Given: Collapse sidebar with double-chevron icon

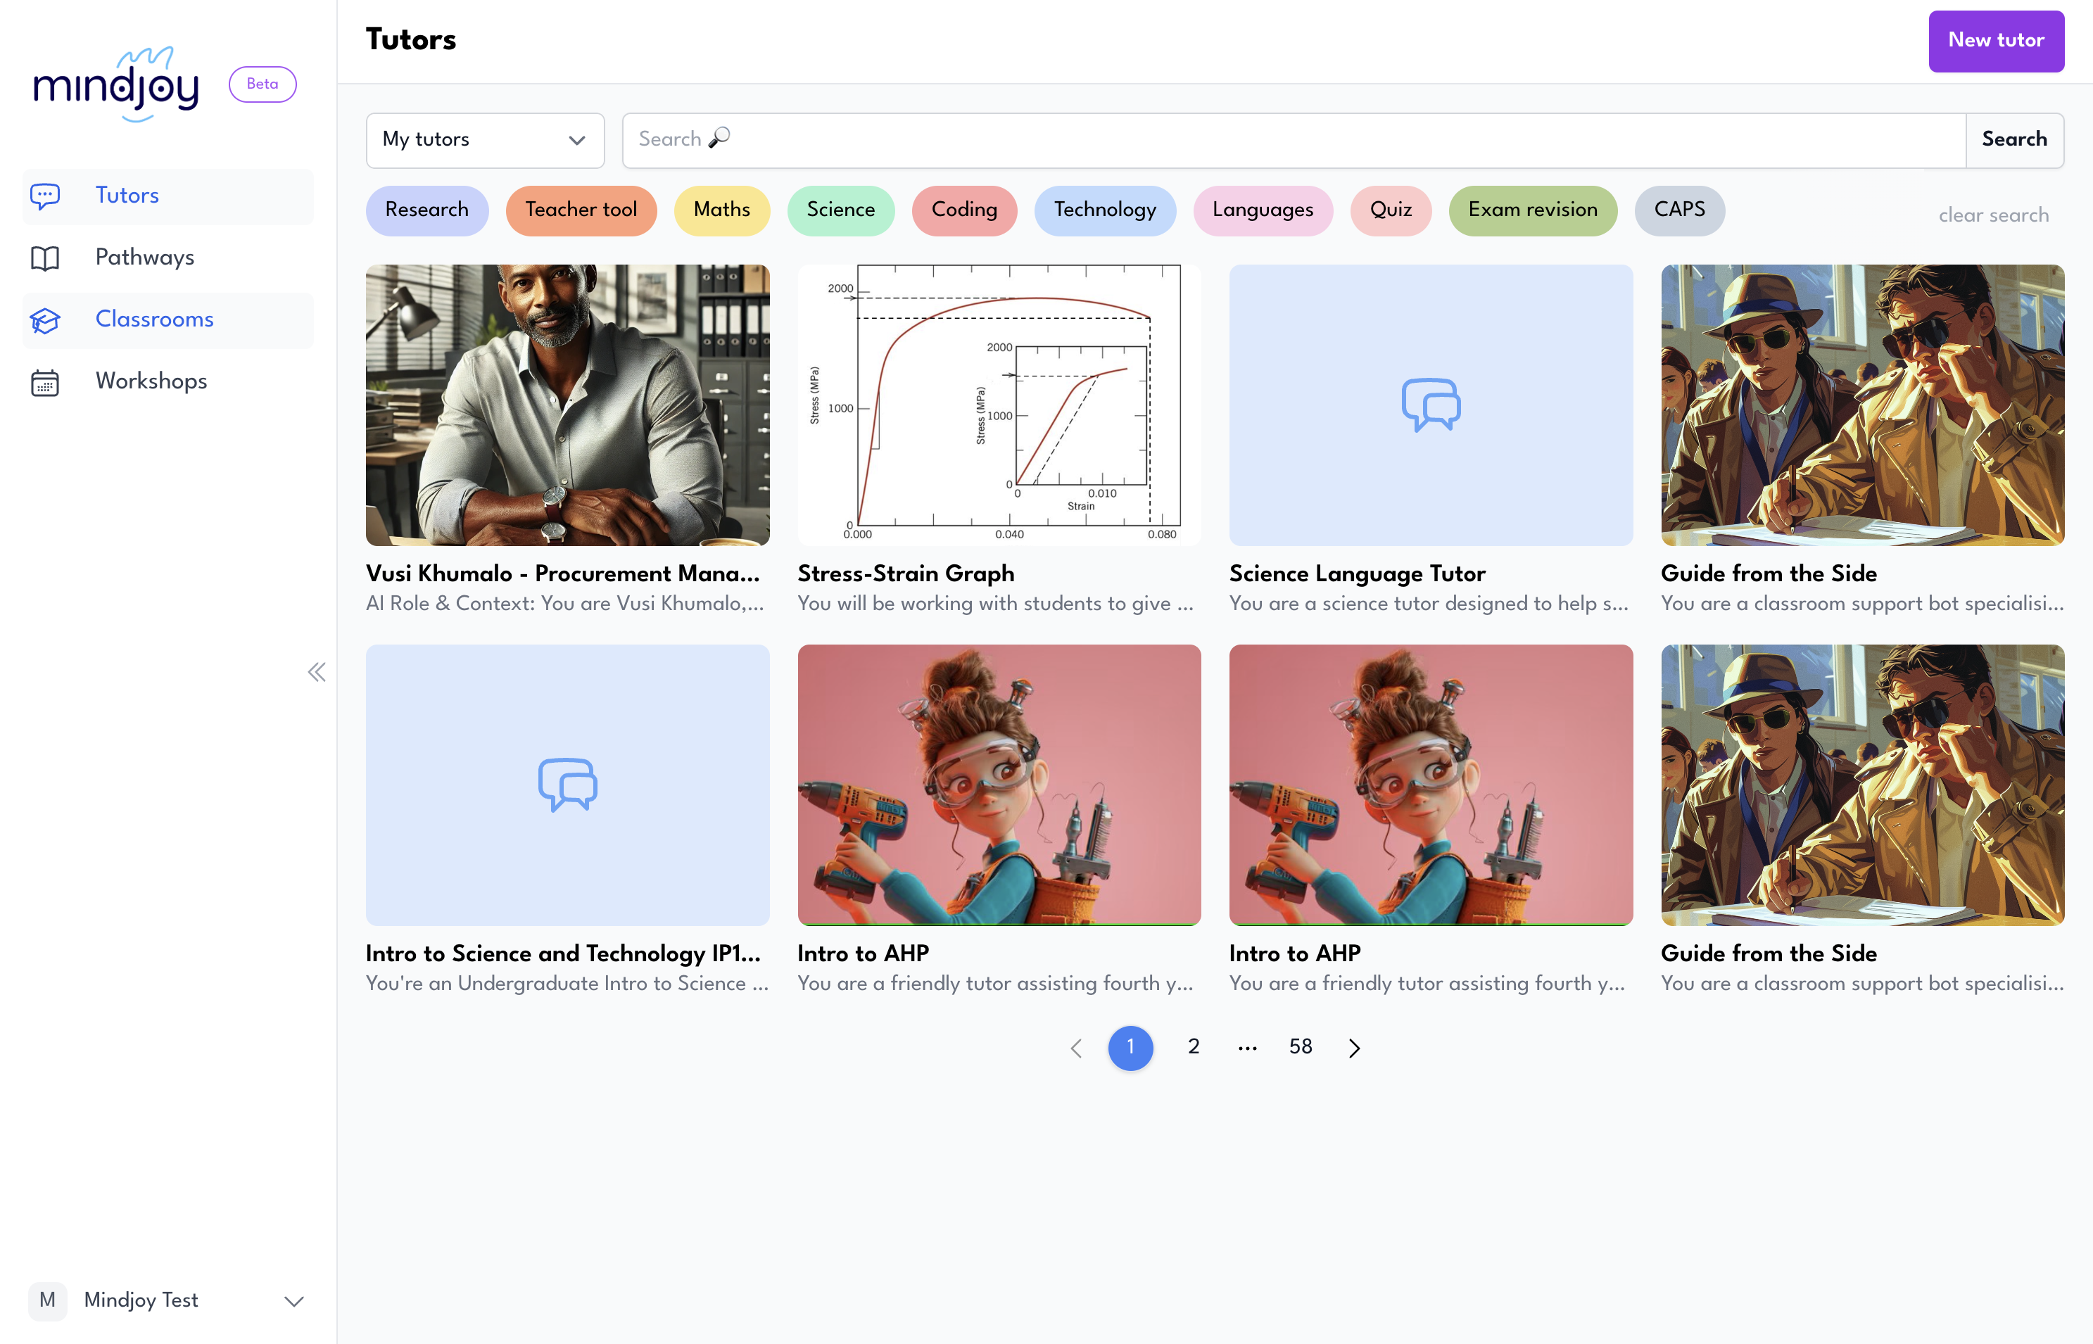Looking at the screenshot, I should click(317, 672).
